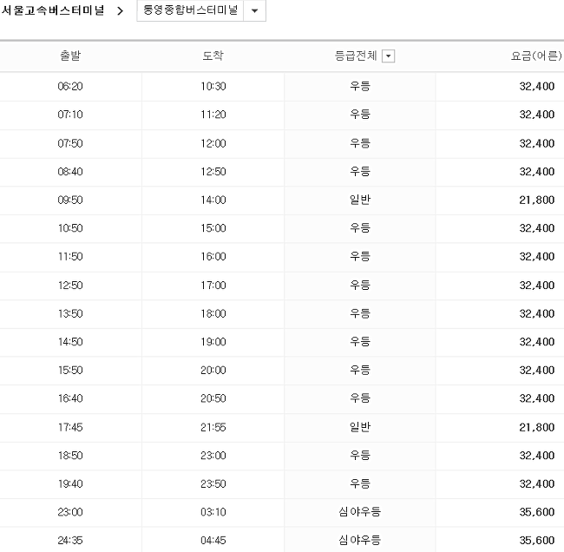Viewport: 564px width, 552px height.
Task: Click the 도착 column header
Action: (x=213, y=56)
